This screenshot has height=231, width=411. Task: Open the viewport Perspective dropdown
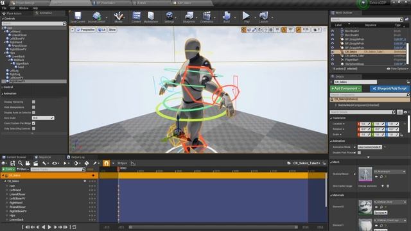tap(85, 30)
